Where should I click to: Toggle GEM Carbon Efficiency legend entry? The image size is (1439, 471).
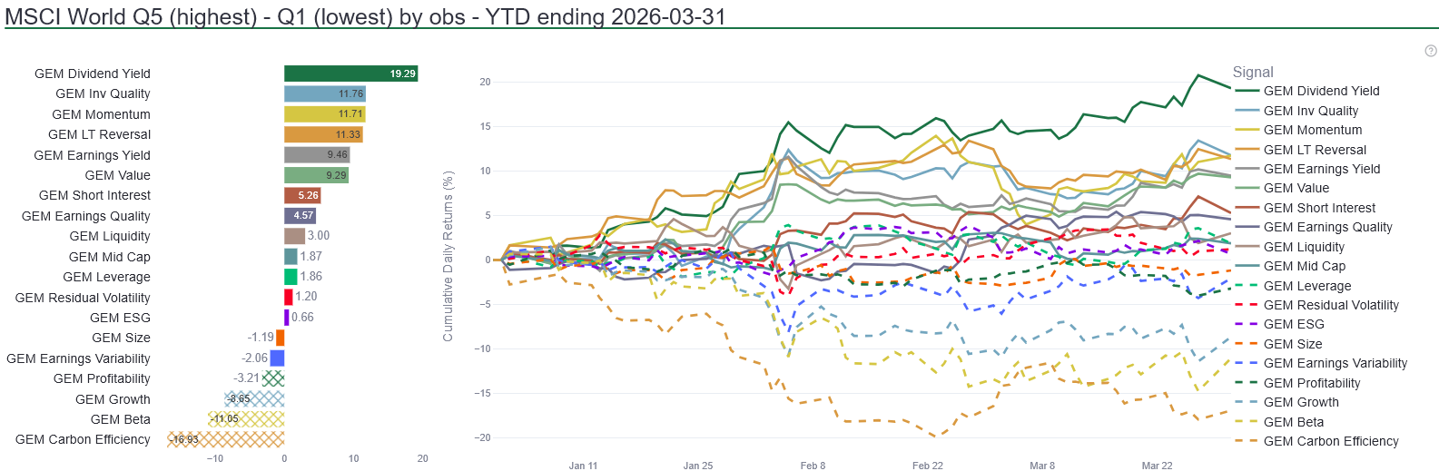tap(1330, 441)
